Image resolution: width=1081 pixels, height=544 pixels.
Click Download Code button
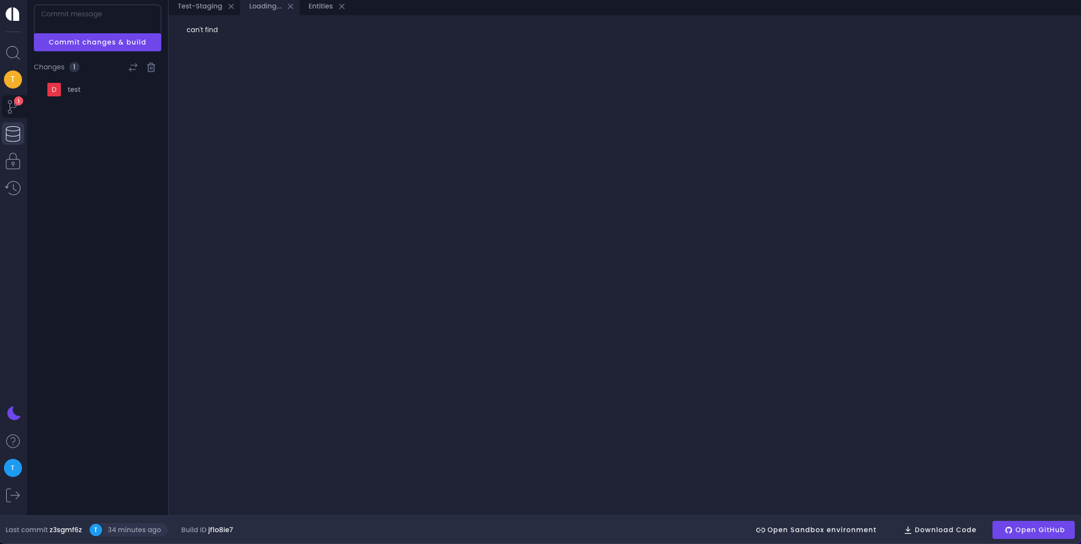940,530
